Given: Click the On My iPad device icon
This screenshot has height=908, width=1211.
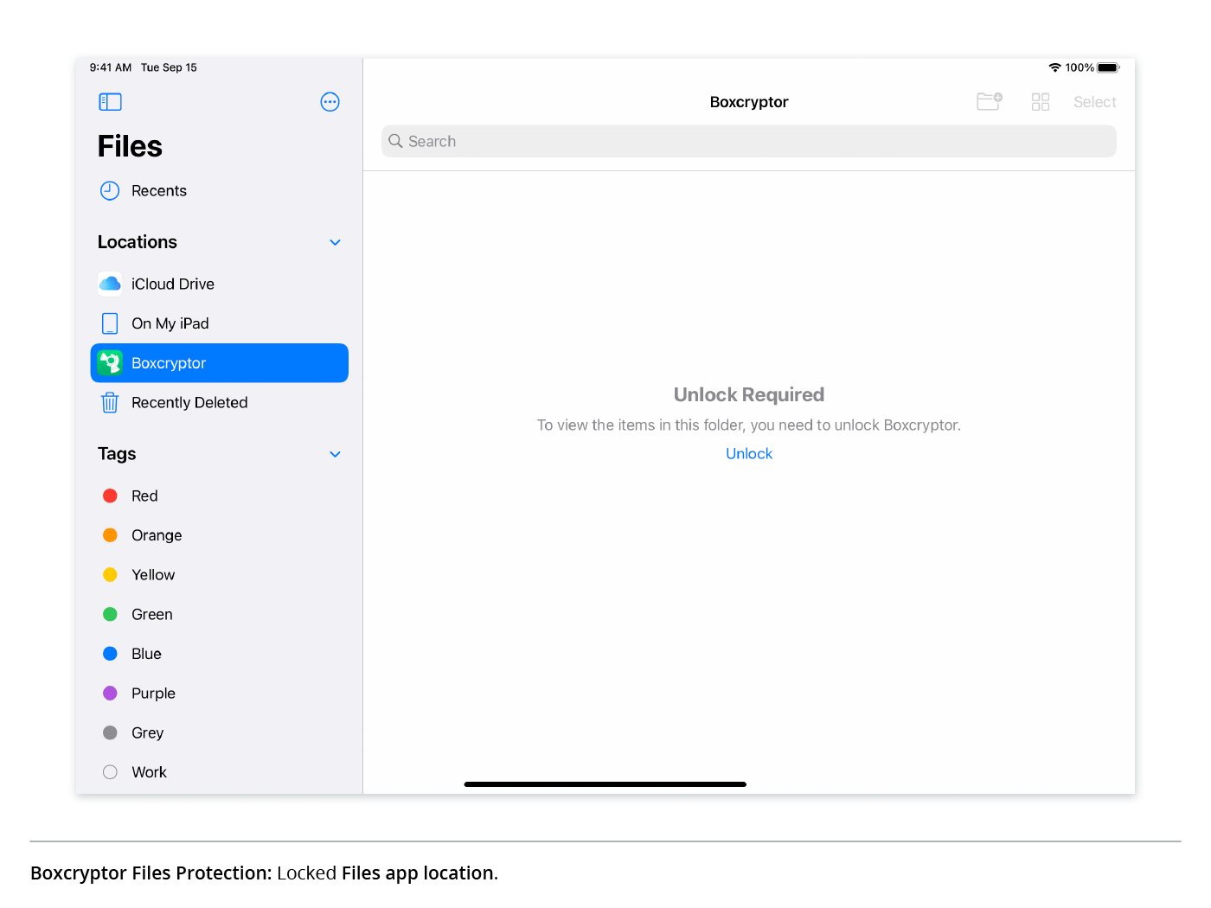Looking at the screenshot, I should click(110, 323).
